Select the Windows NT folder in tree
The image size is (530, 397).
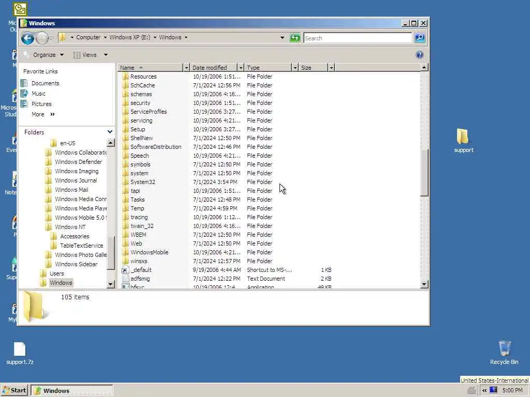pos(70,227)
